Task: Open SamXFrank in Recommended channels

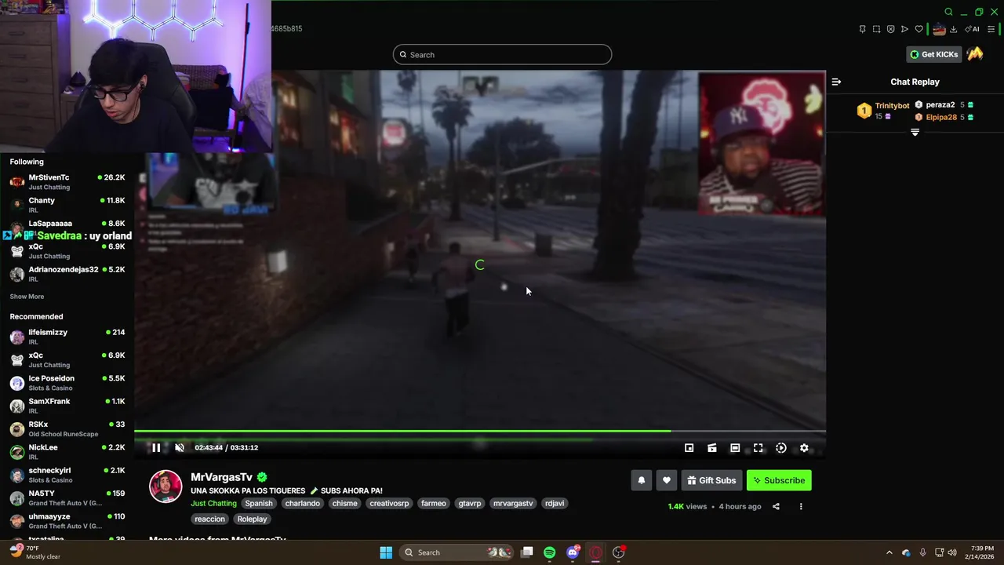Action: coord(67,405)
